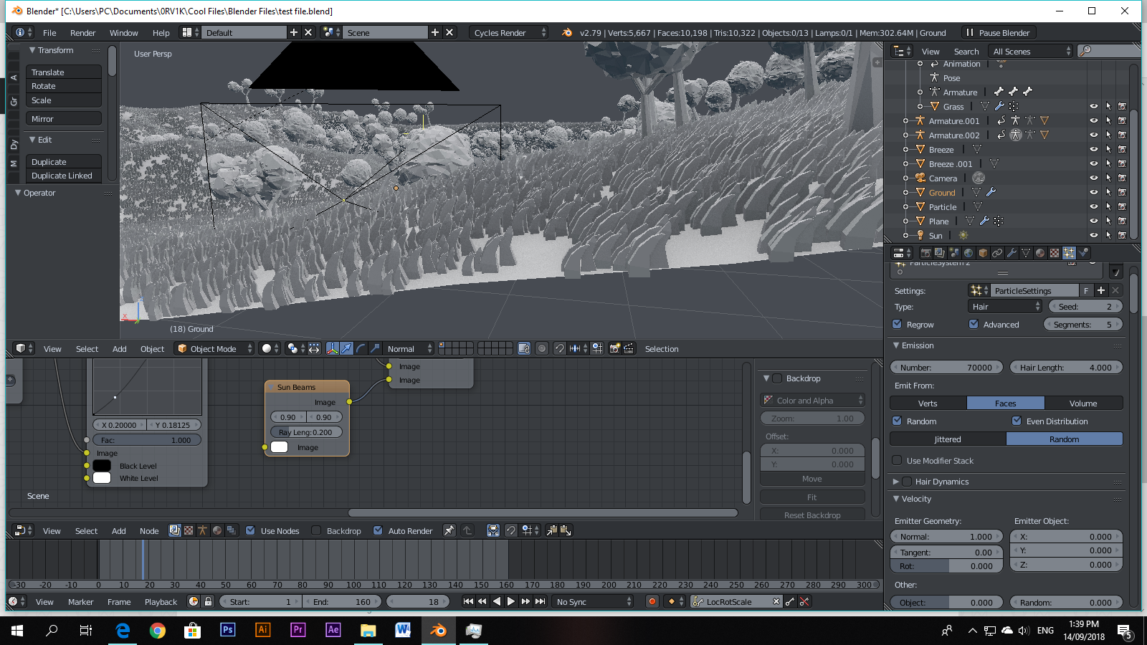
Task: Click the record auto-keyframe button
Action: (652, 601)
